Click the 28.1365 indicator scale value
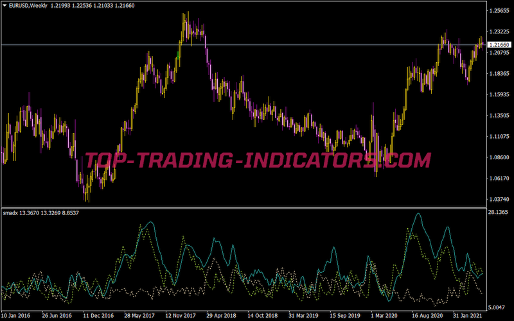The height and width of the screenshot is (321, 514). coord(499,212)
